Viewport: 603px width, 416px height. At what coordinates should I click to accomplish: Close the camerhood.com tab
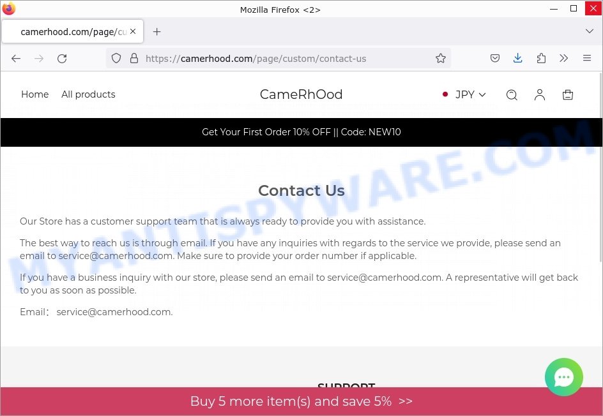point(133,31)
